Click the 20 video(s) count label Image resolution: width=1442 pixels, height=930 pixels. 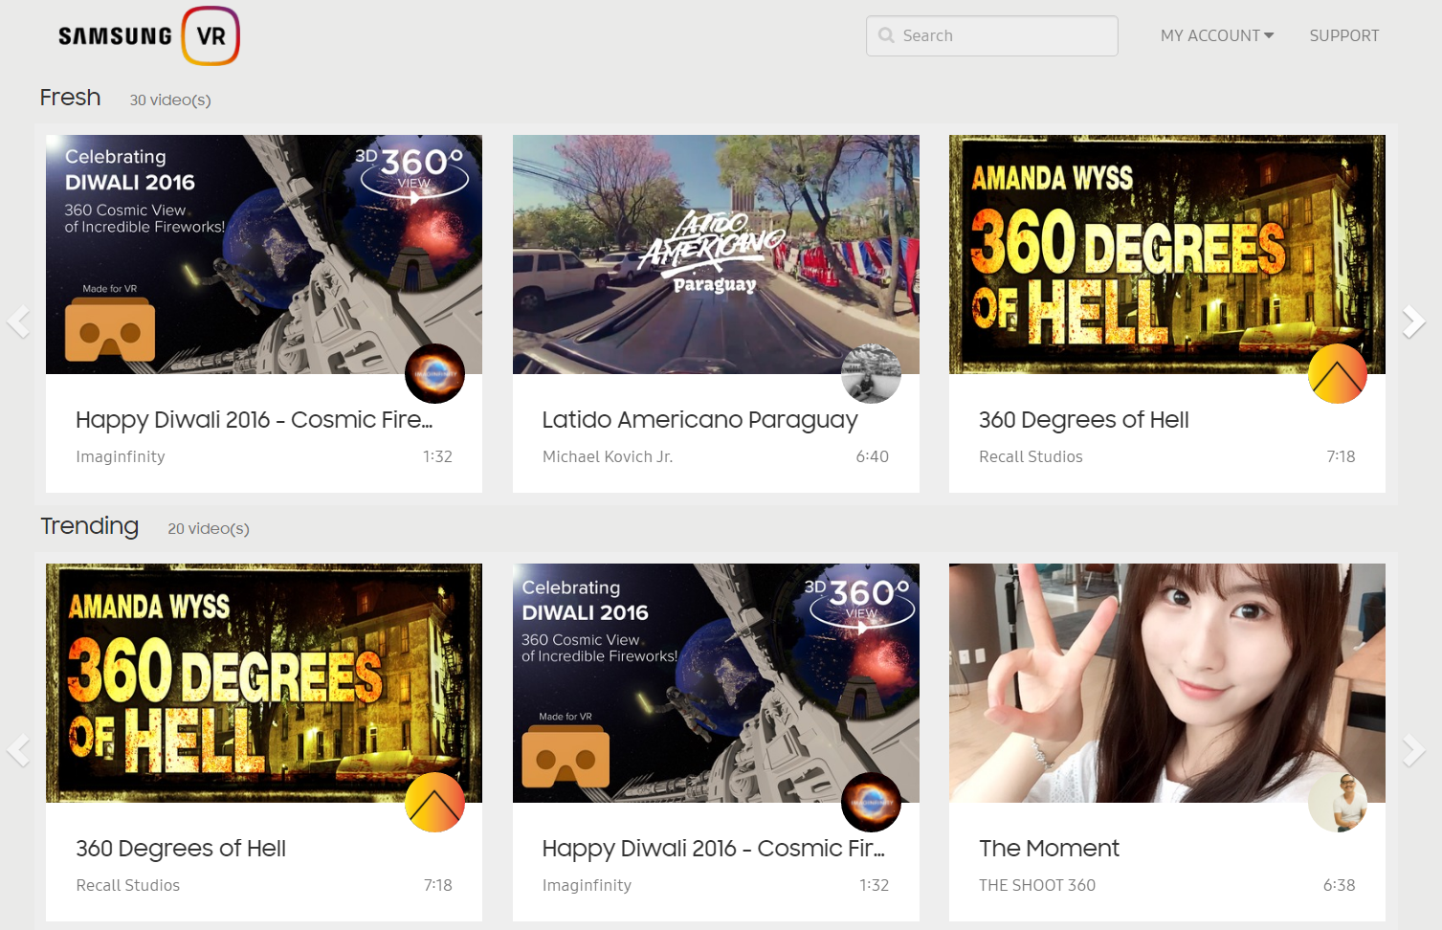click(209, 528)
